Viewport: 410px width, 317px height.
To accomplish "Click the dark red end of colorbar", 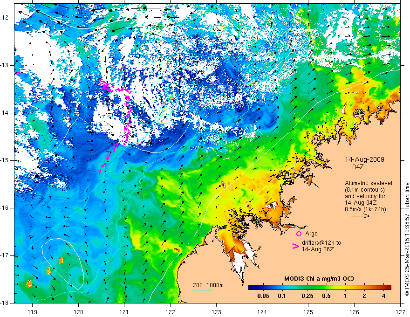I will (x=389, y=288).
